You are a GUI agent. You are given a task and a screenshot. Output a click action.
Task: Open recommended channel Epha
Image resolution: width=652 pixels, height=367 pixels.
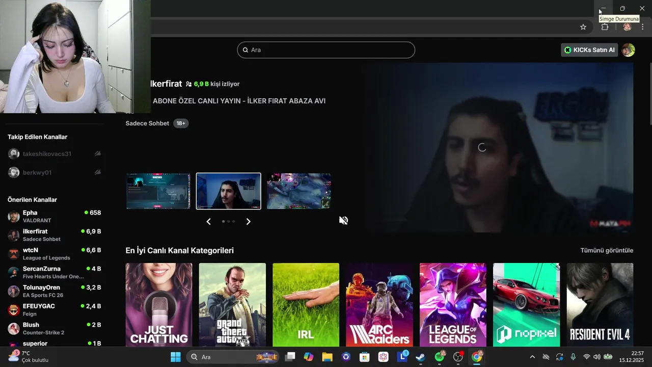click(x=55, y=216)
